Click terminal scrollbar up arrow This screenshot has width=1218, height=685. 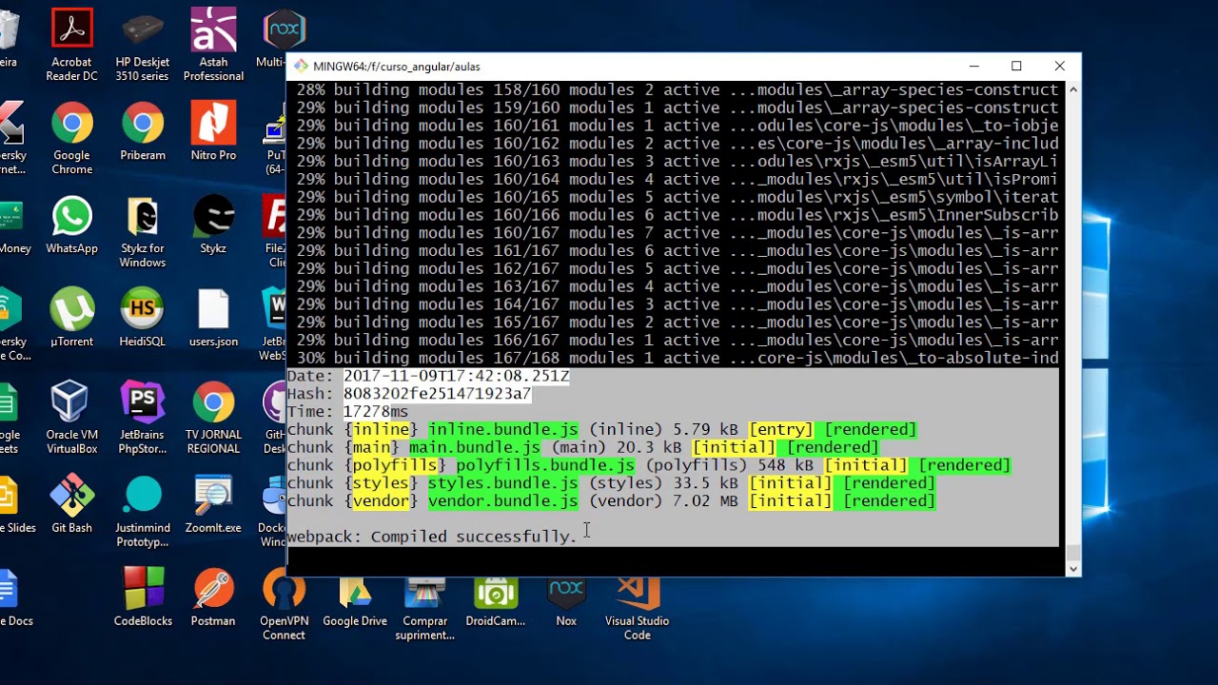[1073, 89]
